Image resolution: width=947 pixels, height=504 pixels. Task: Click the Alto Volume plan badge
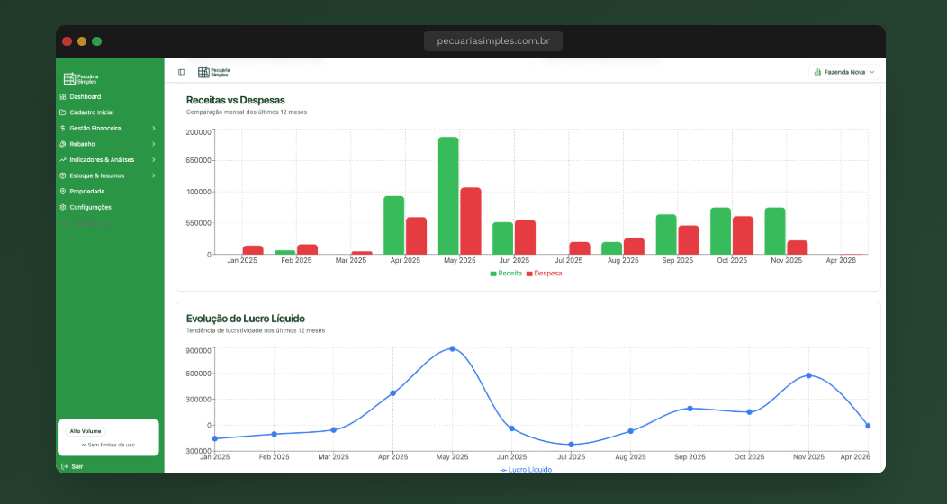pyautogui.click(x=86, y=431)
